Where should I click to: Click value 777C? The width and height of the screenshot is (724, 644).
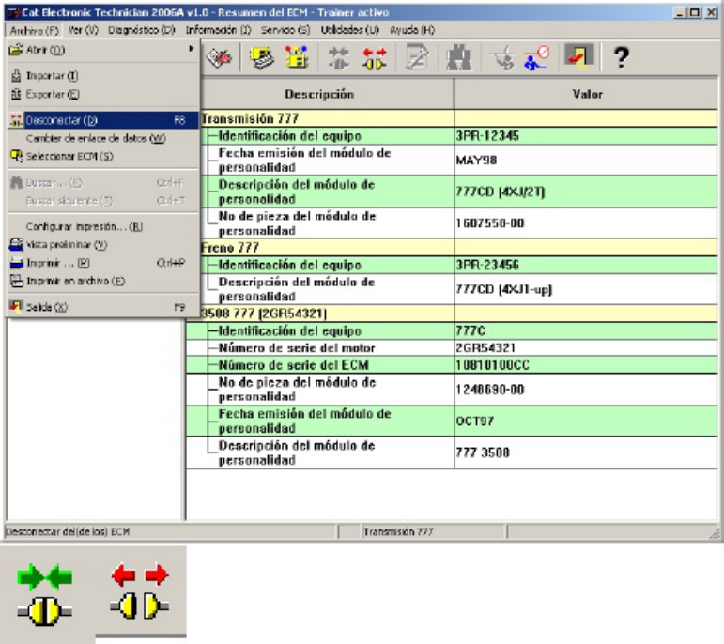click(470, 331)
